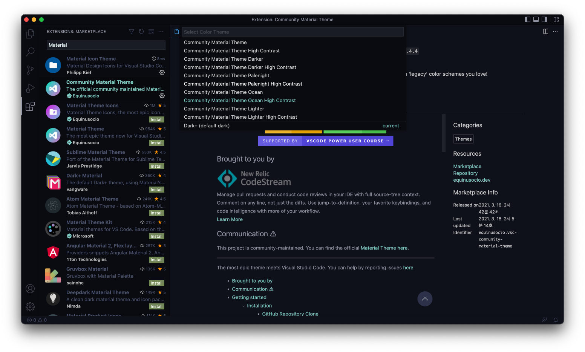Open the Extensions view icon
The height and width of the screenshot is (352, 585).
(x=30, y=106)
